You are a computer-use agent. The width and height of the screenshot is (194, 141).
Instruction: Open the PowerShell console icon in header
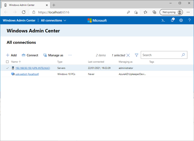click(x=163, y=20)
